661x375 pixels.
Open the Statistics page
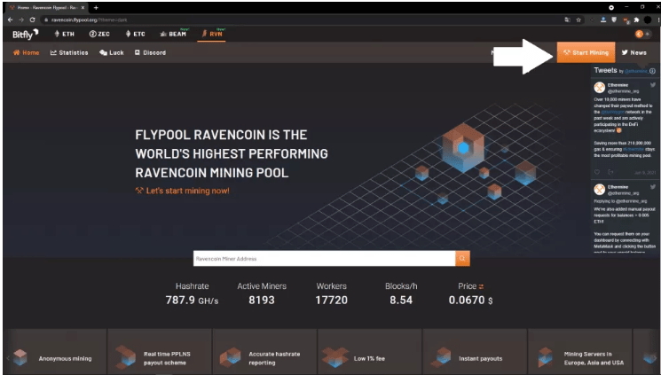coord(69,53)
